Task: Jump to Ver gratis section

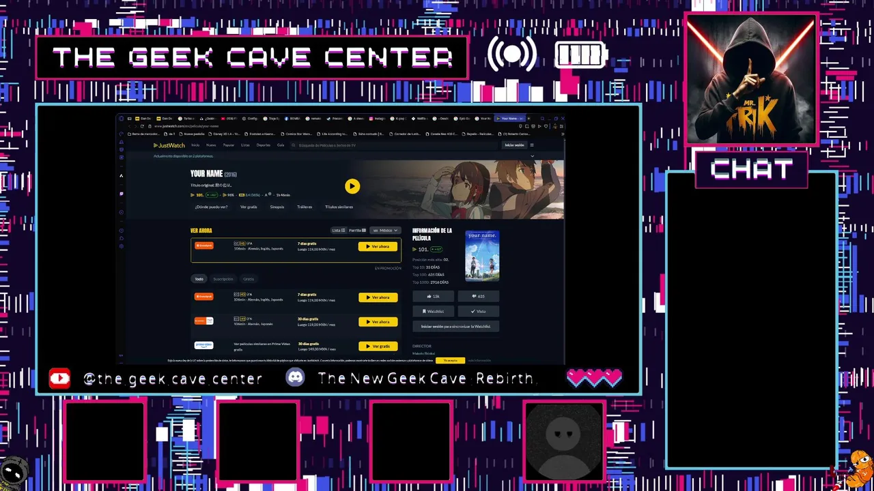Action: coord(249,207)
